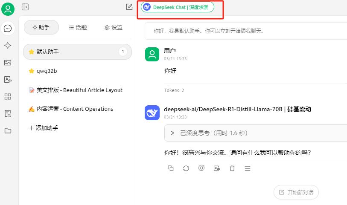347x205 pixels.
Task: Copy the assistant reply message
Action: coord(171,168)
